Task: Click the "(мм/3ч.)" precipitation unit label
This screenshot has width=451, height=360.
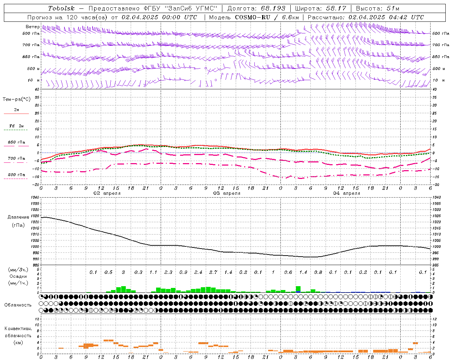Action: (x=18, y=270)
